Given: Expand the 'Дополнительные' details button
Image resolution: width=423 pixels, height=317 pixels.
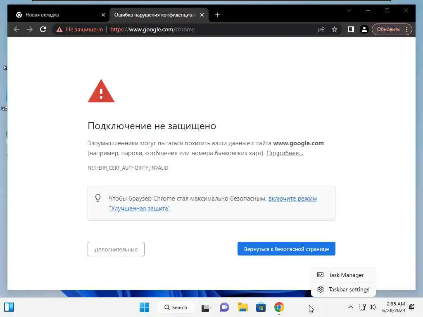Looking at the screenshot, I should pyautogui.click(x=116, y=249).
